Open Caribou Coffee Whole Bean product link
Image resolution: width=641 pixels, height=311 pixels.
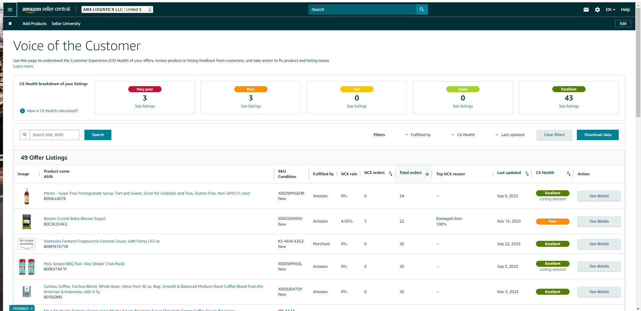154,289
